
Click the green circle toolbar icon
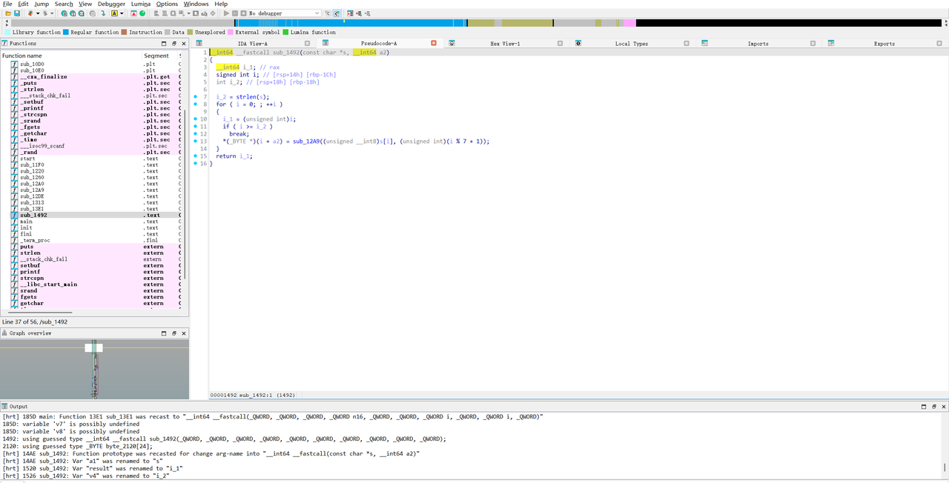coord(142,13)
